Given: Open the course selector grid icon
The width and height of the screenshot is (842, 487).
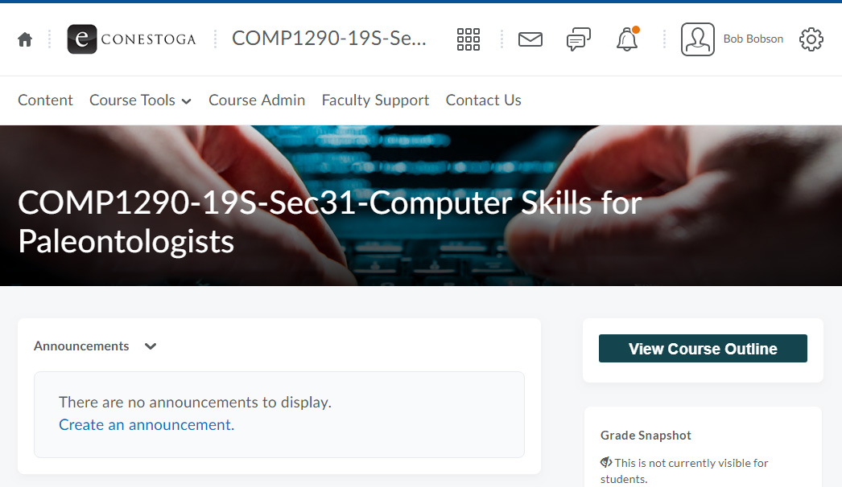Looking at the screenshot, I should coord(468,39).
